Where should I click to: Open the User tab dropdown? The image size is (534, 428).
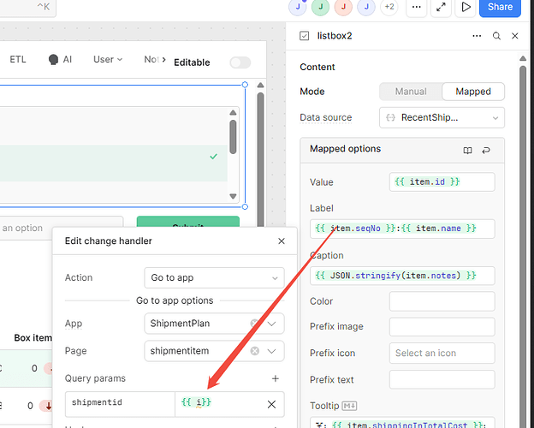tap(108, 59)
